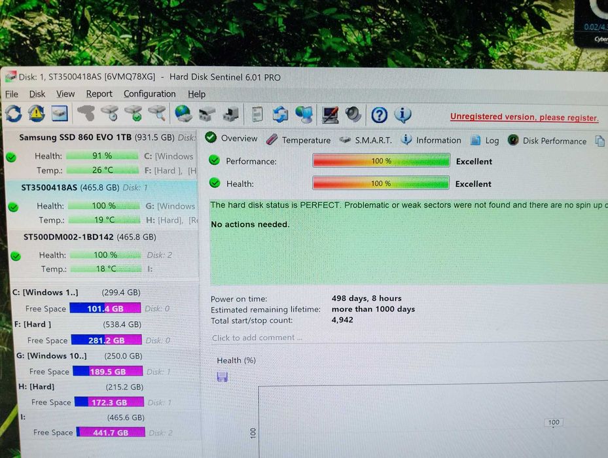
Task: Click the G: free space 189.5 GB bar
Action: tap(108, 372)
